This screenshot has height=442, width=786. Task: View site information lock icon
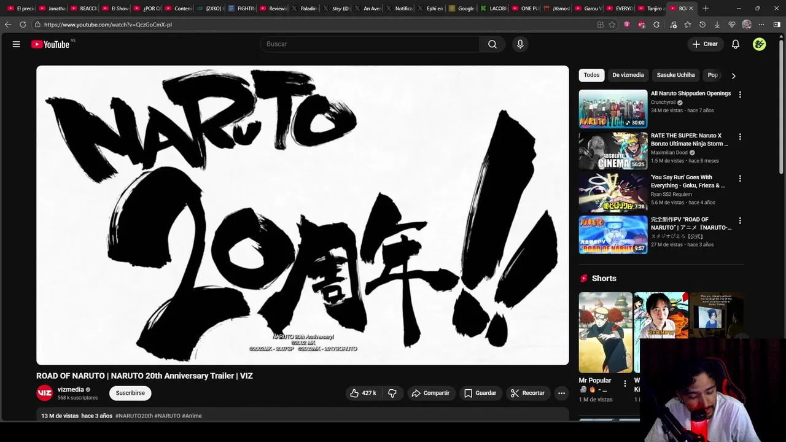click(x=37, y=25)
